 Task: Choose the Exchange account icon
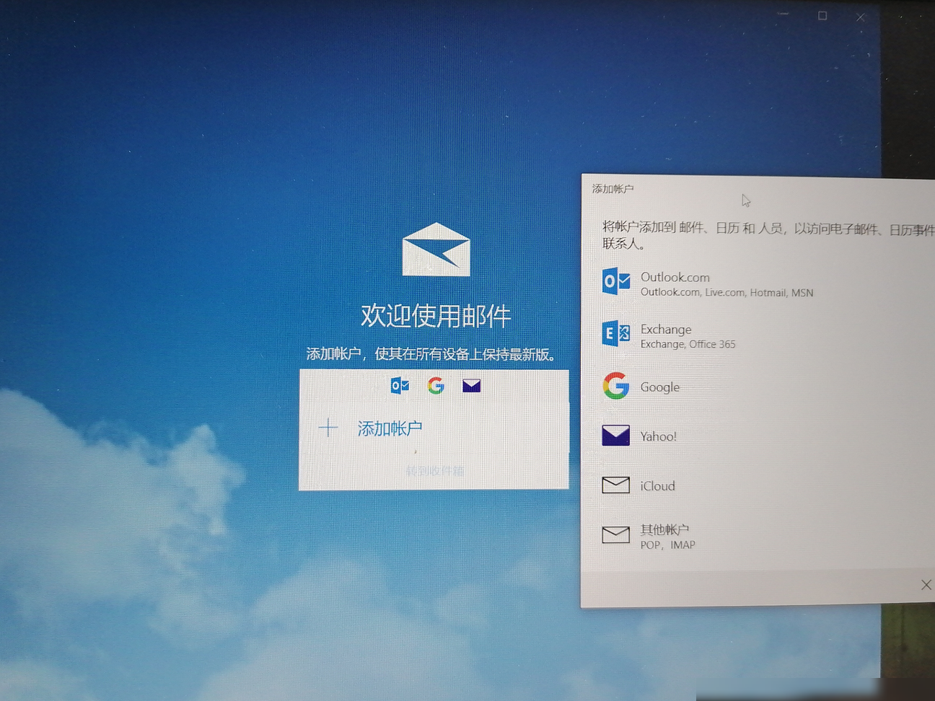click(x=616, y=334)
